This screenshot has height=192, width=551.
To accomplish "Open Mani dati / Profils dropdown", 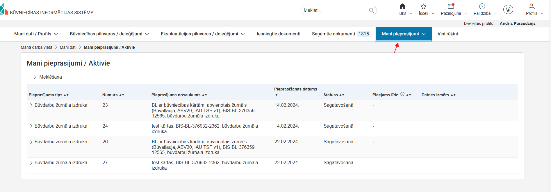I will (36, 34).
